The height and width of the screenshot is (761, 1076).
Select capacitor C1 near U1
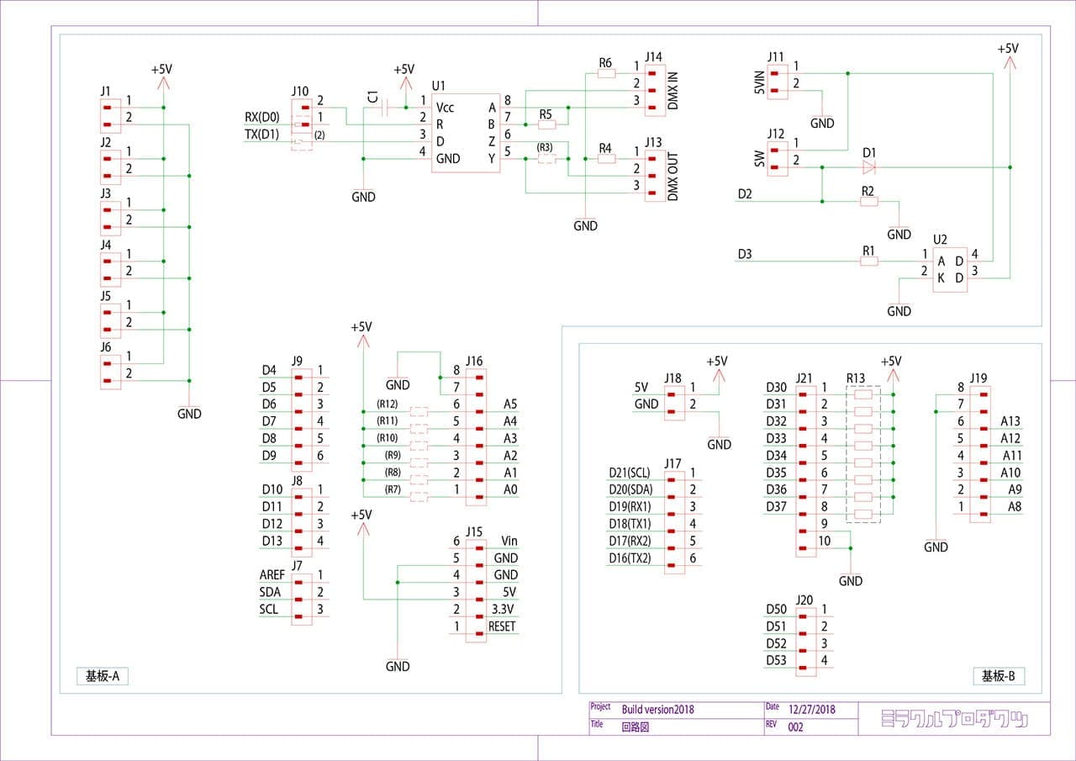point(385,108)
